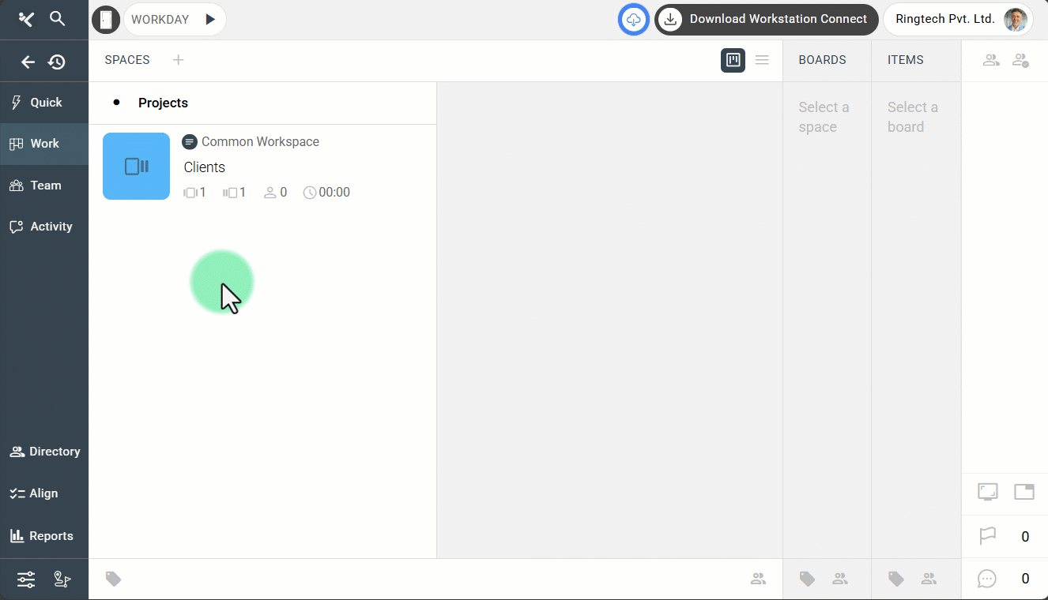Screen dimensions: 1048x600
Task: Expand the Projects group header
Action: click(x=163, y=103)
